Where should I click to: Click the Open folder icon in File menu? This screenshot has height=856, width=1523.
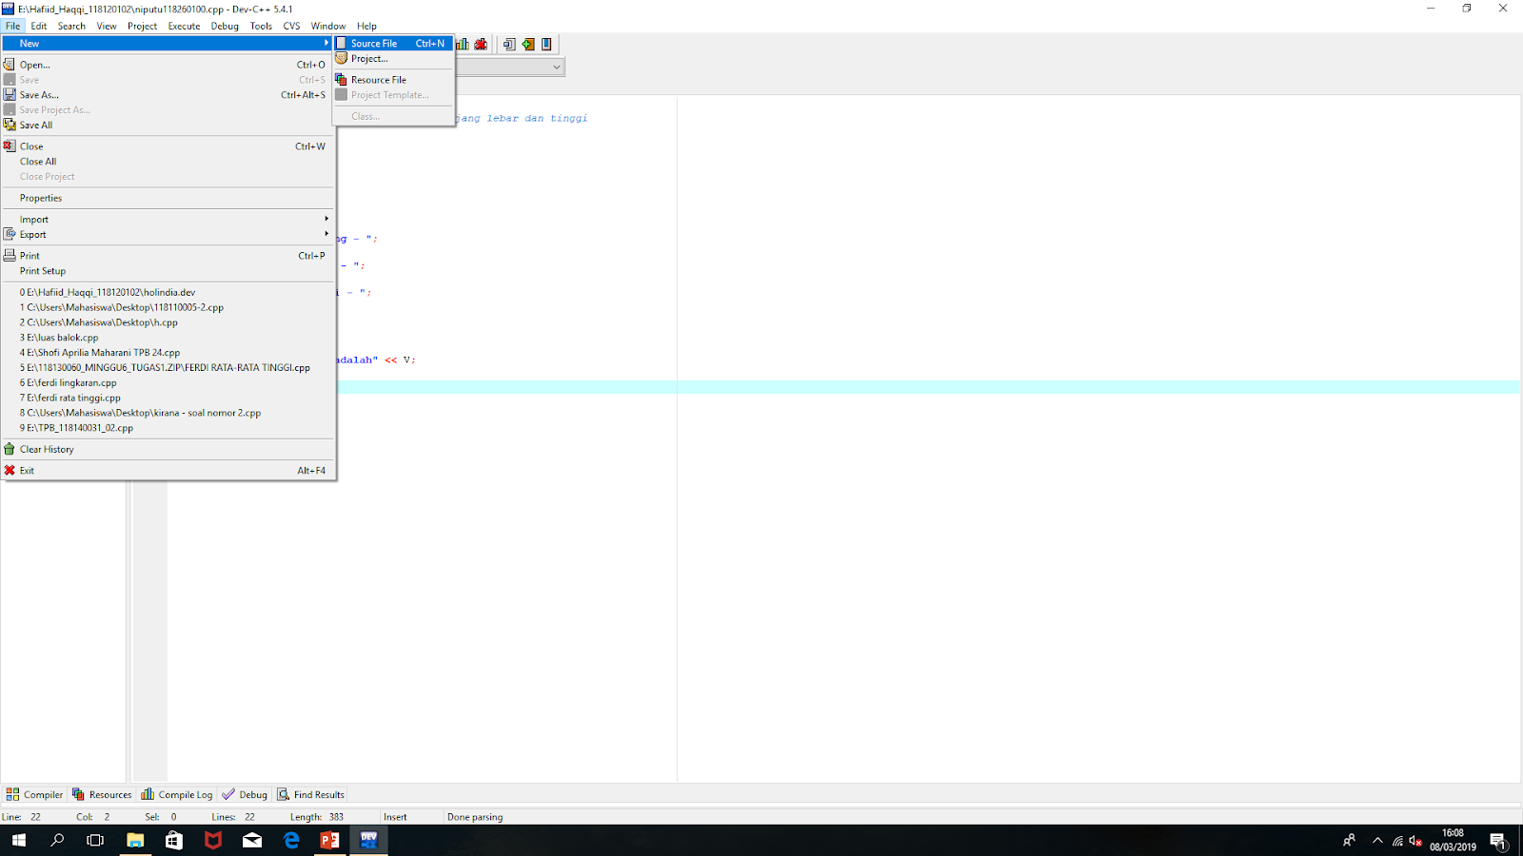tap(10, 65)
